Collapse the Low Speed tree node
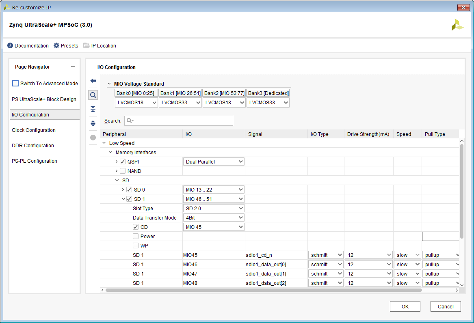Viewport: 474px width, 323px height. 104,143
